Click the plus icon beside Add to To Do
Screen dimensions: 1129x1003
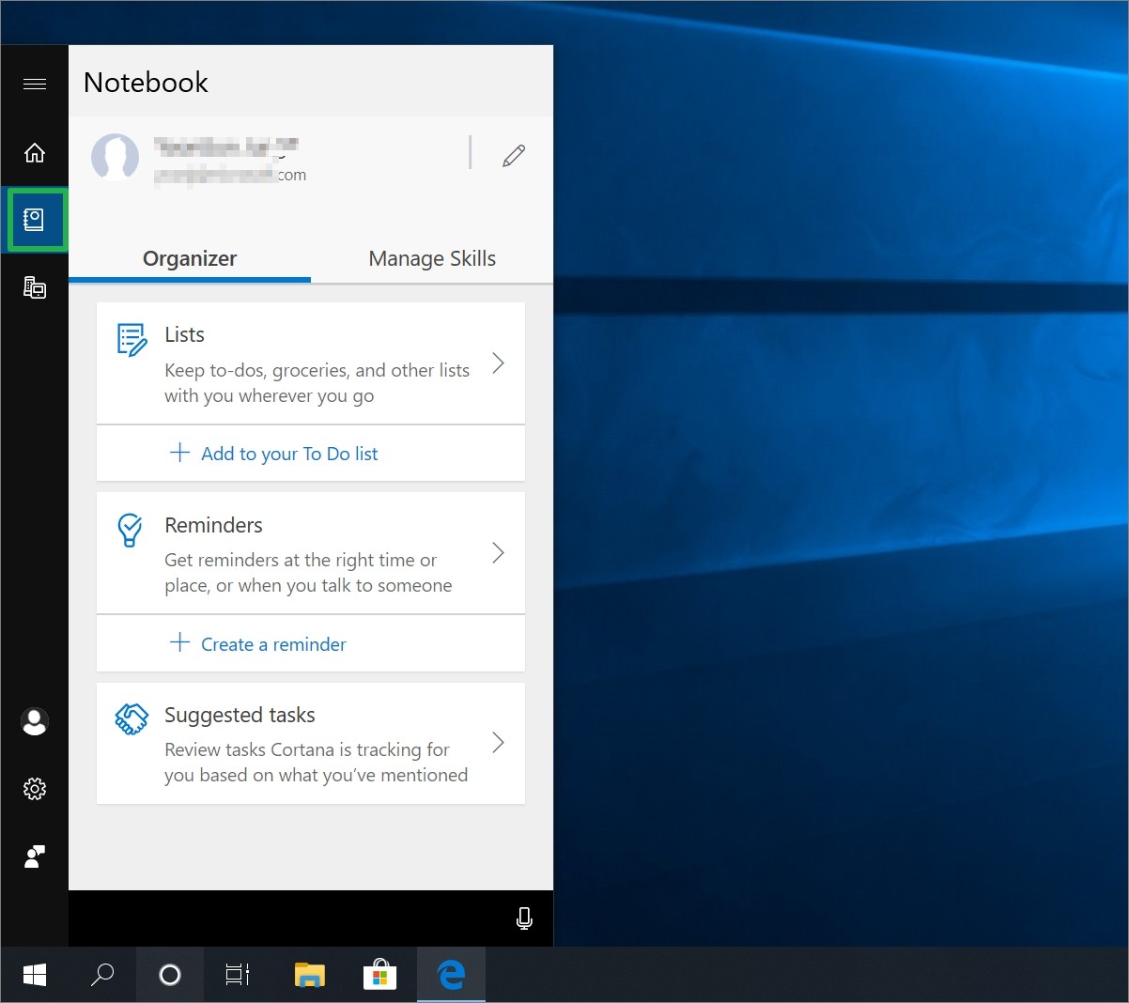click(x=179, y=452)
